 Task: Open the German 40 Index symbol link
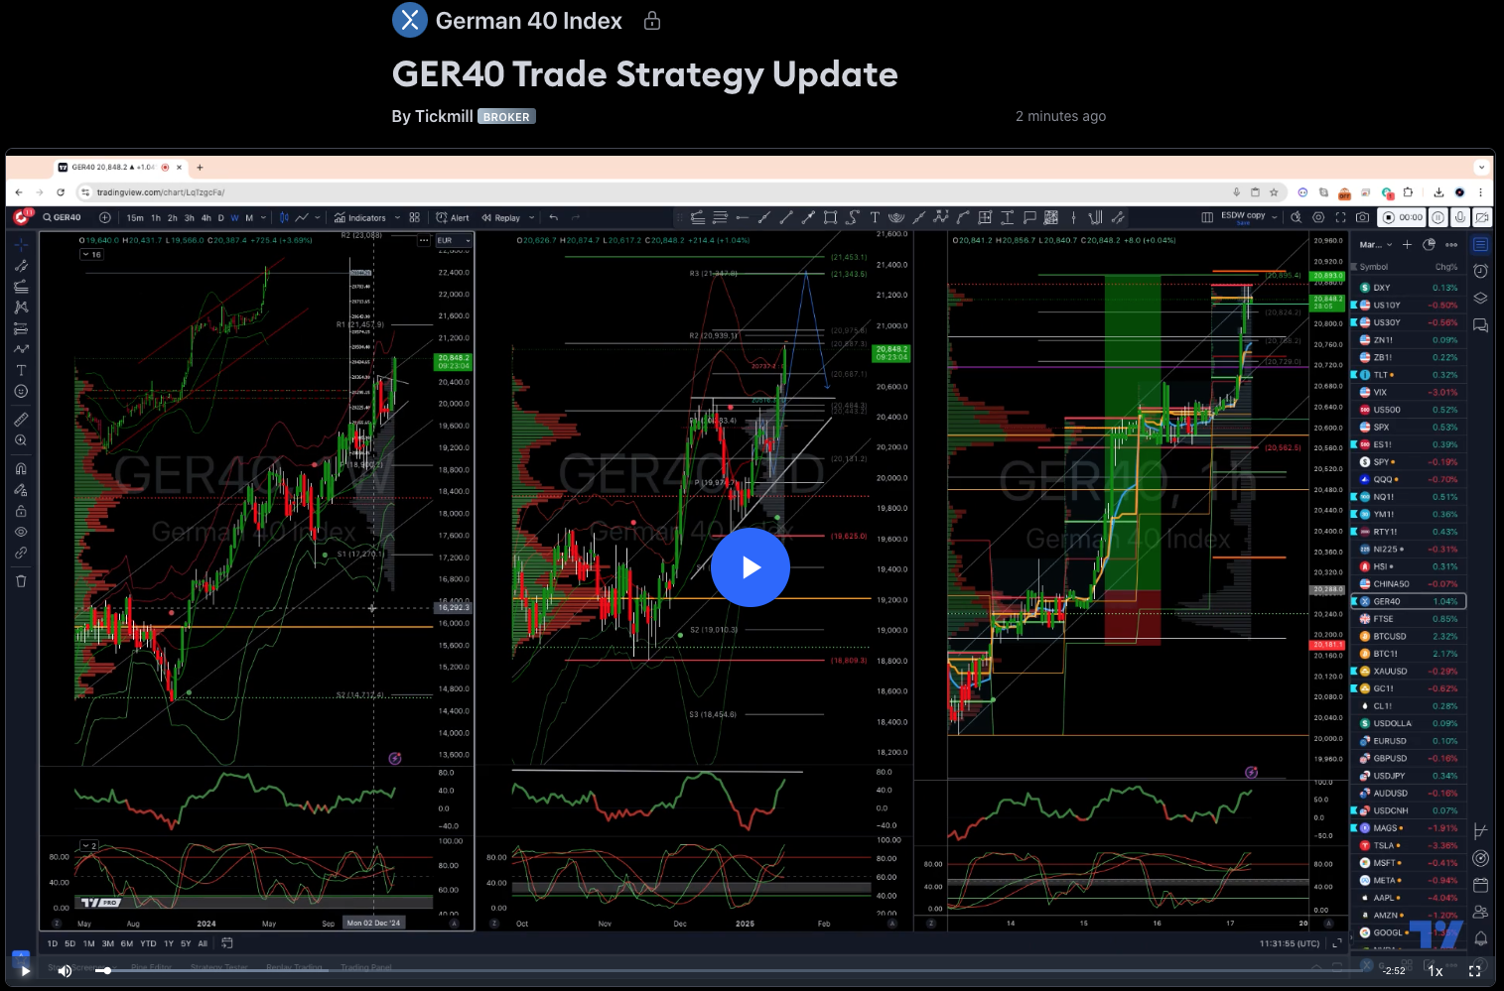[528, 21]
